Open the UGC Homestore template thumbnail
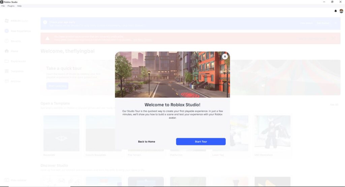Image resolution: width=345 pixels, height=187 pixels. [x=272, y=133]
